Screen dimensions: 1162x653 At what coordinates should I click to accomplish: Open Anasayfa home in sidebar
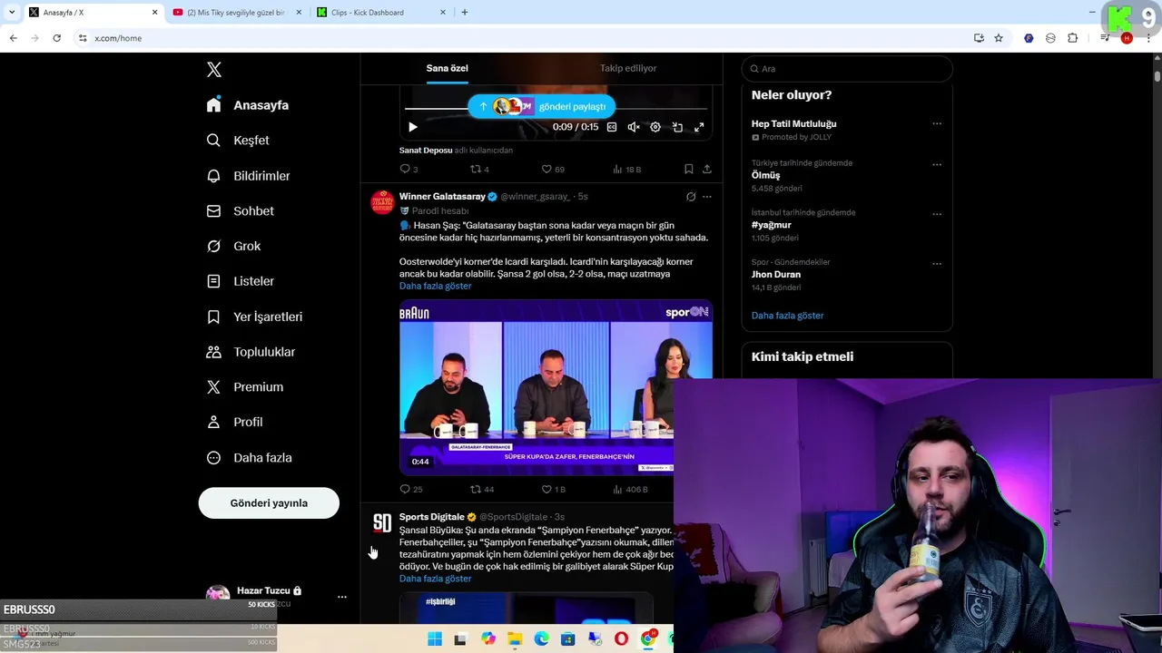(x=248, y=105)
